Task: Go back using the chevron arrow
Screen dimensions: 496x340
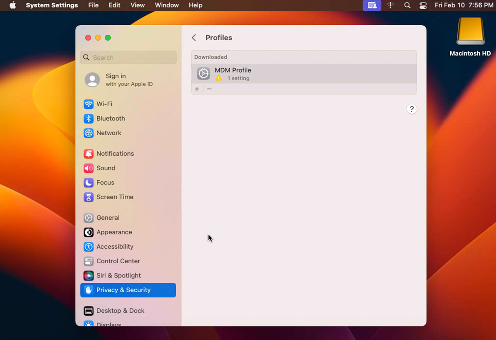Action: tap(194, 38)
